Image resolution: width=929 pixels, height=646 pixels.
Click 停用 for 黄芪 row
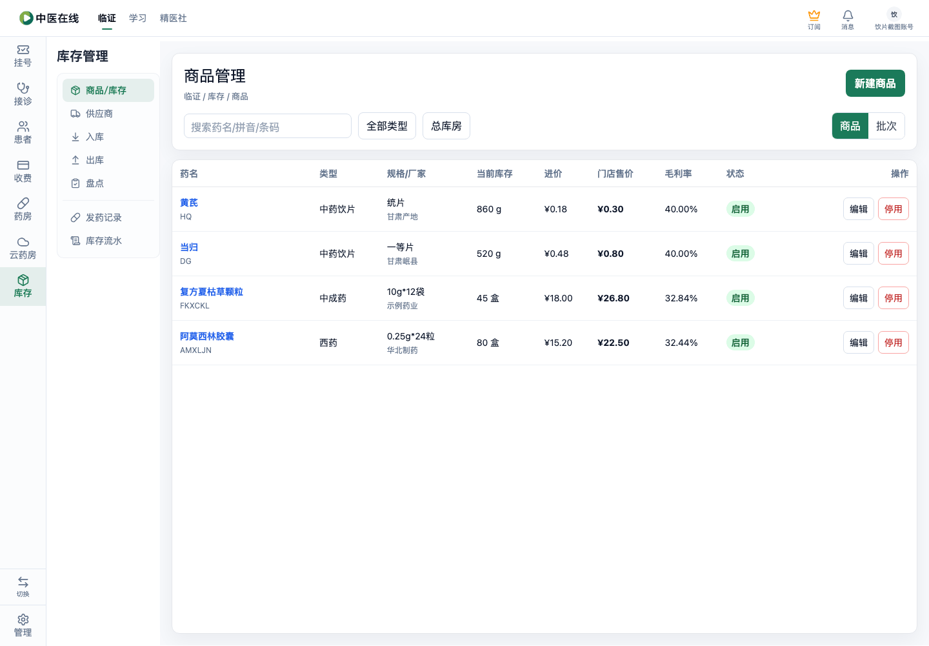pos(894,209)
